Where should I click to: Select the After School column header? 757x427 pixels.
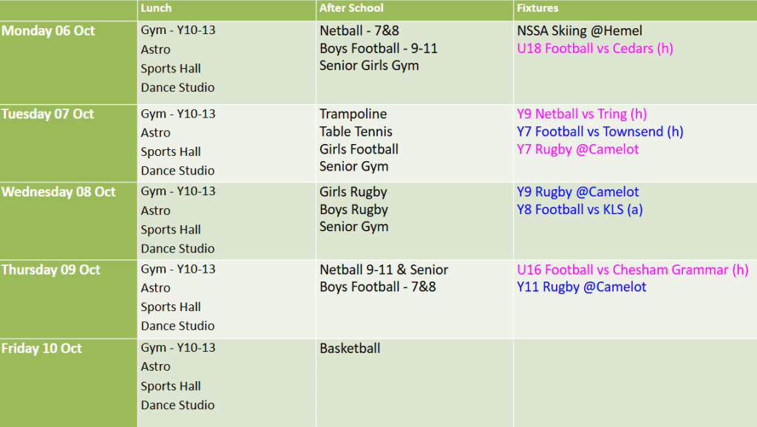click(352, 8)
